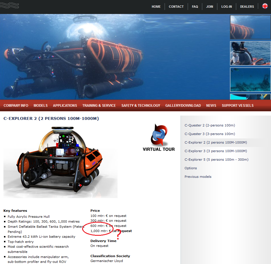The image size is (271, 264).
Task: Click the 'Fully Acrylic Pressure Hull' feature
Action: click(x=29, y=217)
